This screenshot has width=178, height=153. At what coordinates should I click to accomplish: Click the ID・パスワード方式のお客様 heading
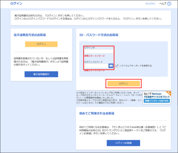coord(99,35)
